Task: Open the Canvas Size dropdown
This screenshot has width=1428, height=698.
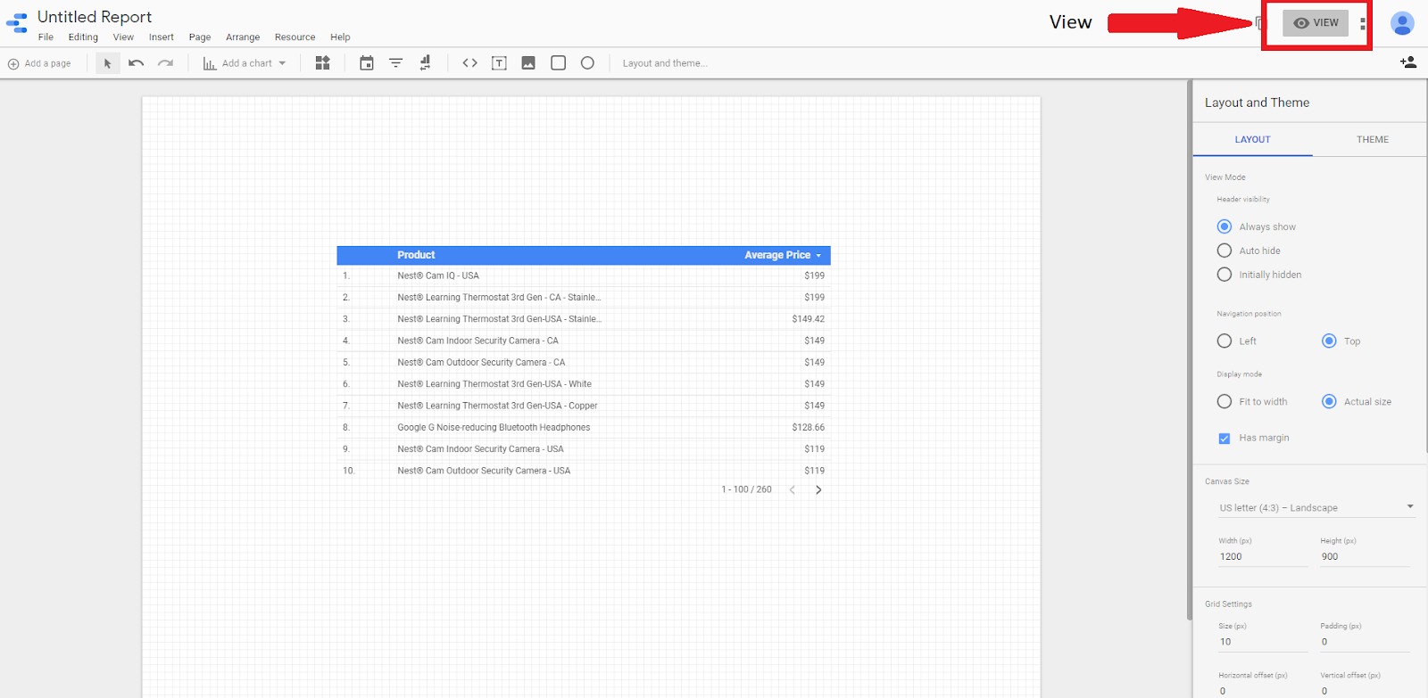Action: pos(1316,507)
